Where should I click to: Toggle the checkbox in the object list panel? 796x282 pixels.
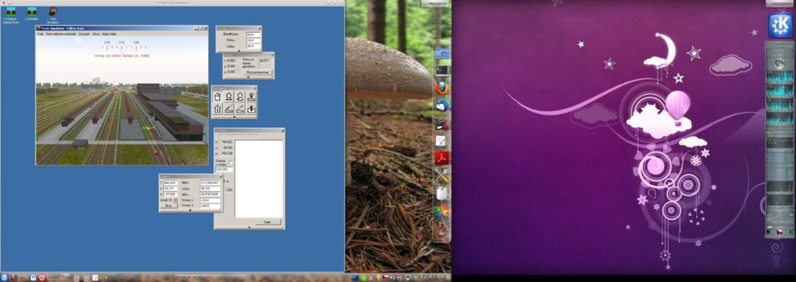click(x=230, y=162)
